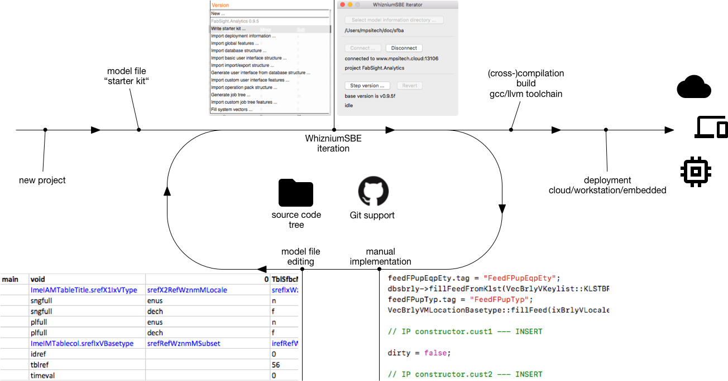Click the feedFPupEqpEty.tag code line

click(x=473, y=278)
